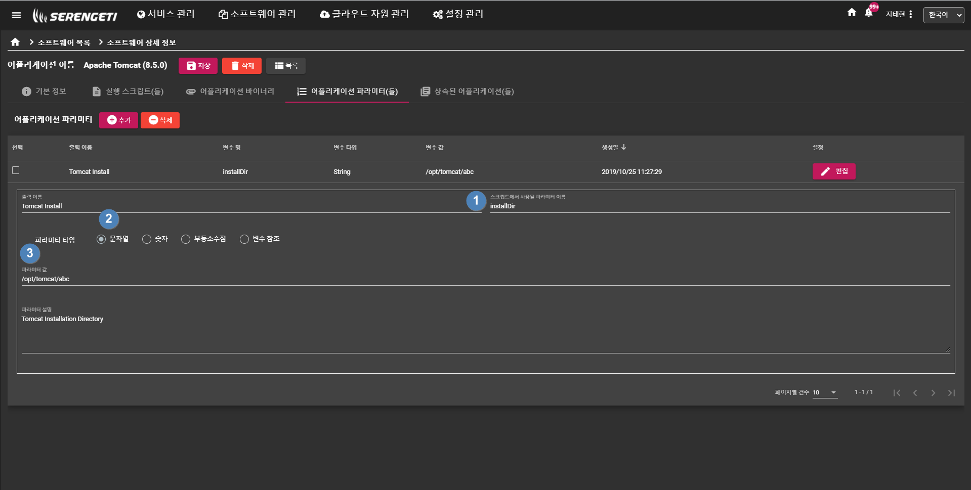Screen dimensions: 971x490
Task: Switch to the 실행 스크립트(들) tab
Action: (x=128, y=92)
